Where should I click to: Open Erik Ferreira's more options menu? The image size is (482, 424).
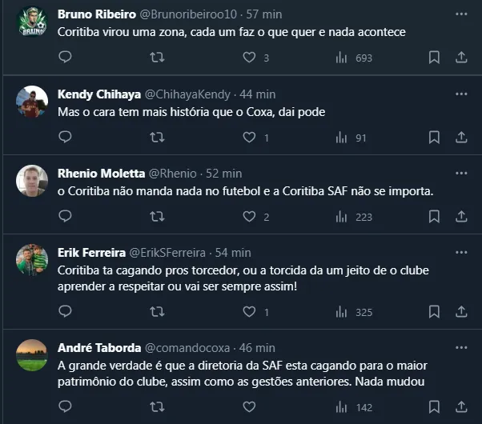click(461, 253)
